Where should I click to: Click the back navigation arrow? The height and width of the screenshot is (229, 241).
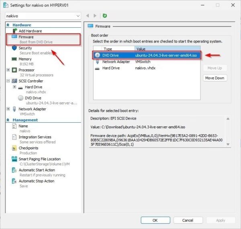point(88,16)
